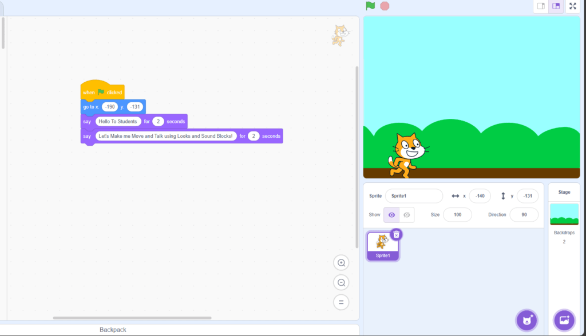Open the Choose a Sprite picker
Screen dimensions: 586x336
click(526, 320)
